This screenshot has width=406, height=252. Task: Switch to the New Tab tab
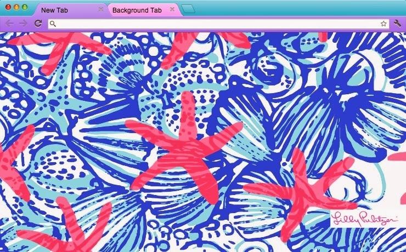click(70, 10)
